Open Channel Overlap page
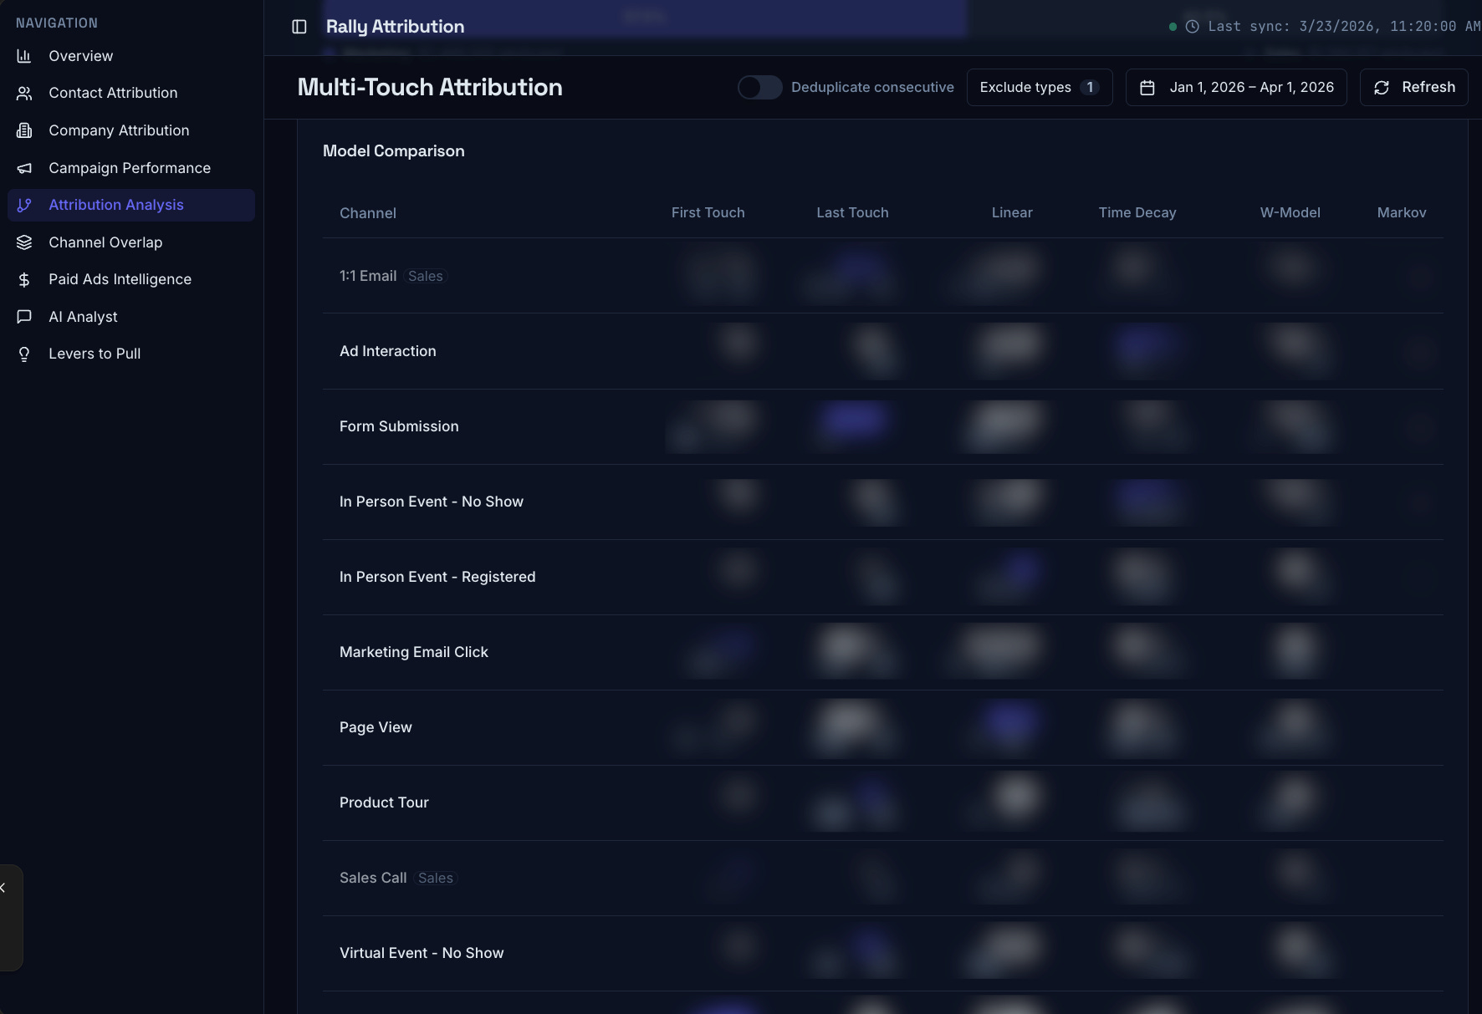Image resolution: width=1482 pixels, height=1014 pixels. point(131,242)
